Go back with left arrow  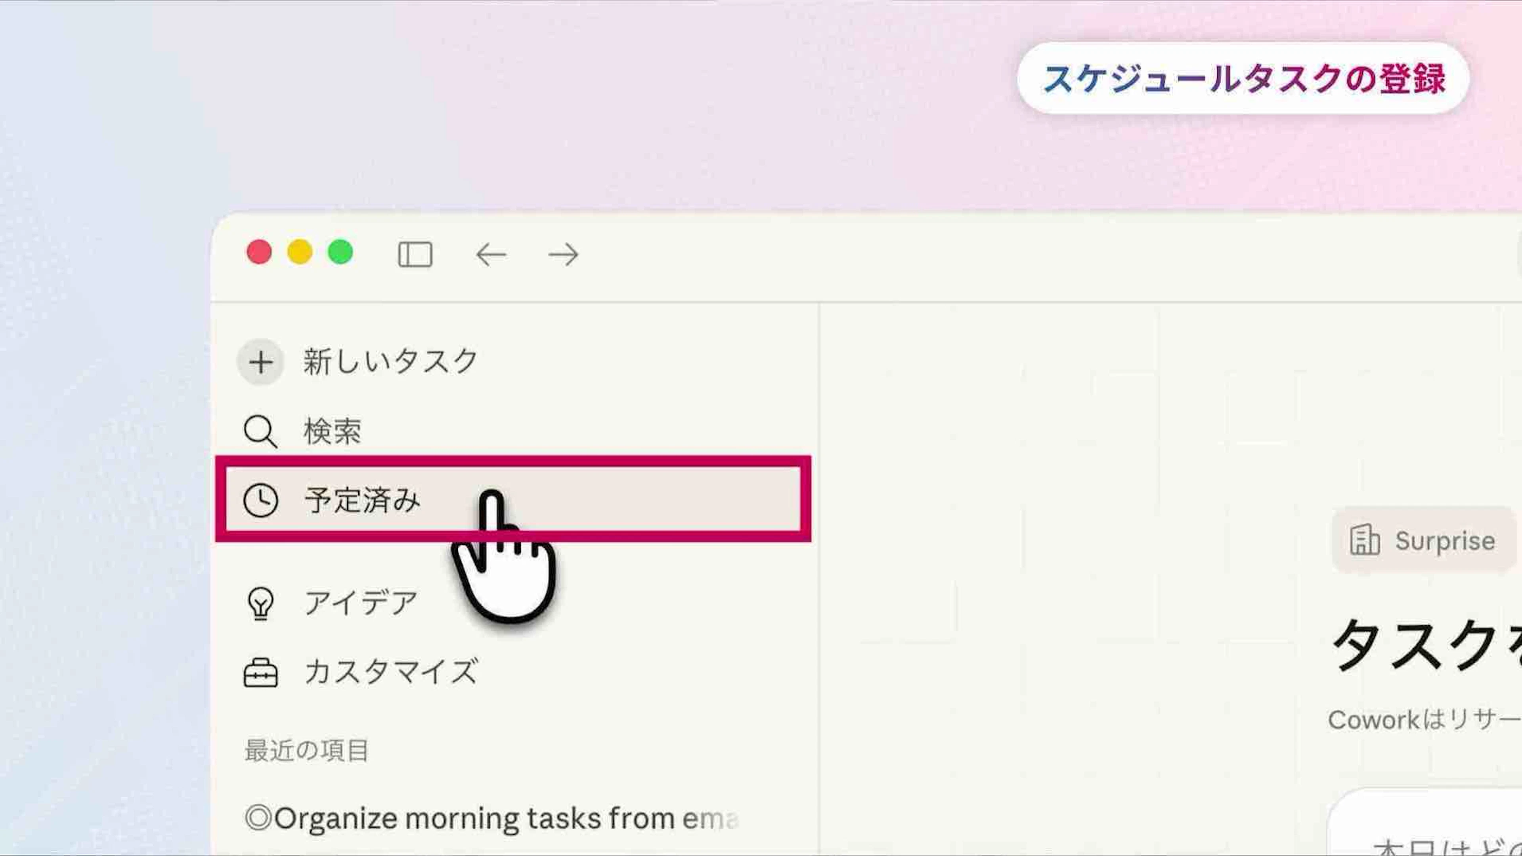coord(490,255)
